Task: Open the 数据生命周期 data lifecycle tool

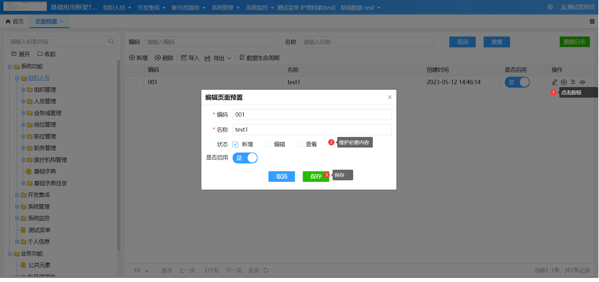Action: 259,58
